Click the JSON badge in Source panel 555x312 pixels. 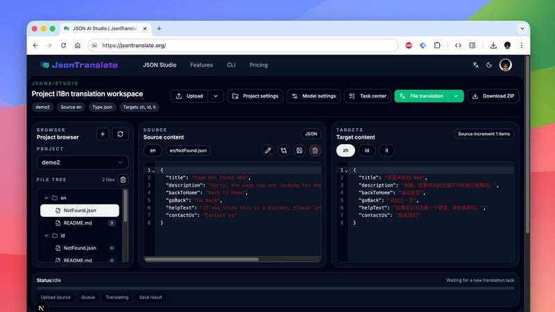click(x=311, y=134)
